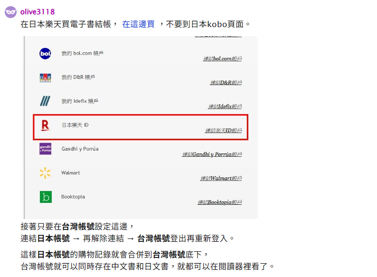Click the Rakuten red R logo

(45, 125)
